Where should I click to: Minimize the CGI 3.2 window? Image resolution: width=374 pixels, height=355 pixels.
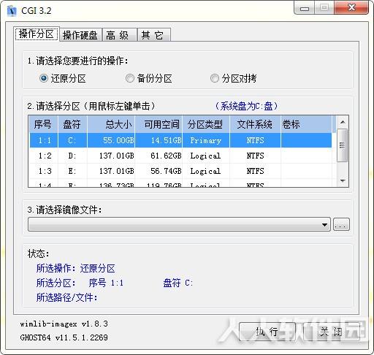point(305,8)
